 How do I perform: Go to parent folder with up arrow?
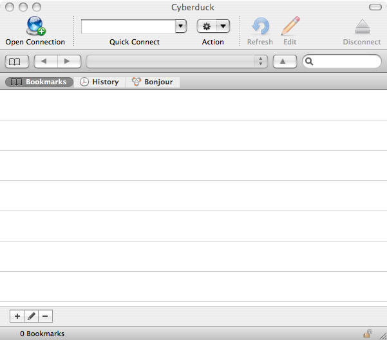click(285, 61)
